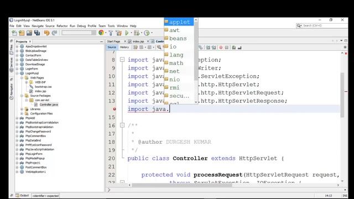Open the browser selection dropdown arrow
Viewport: 354px width, 199px height.
106,33
